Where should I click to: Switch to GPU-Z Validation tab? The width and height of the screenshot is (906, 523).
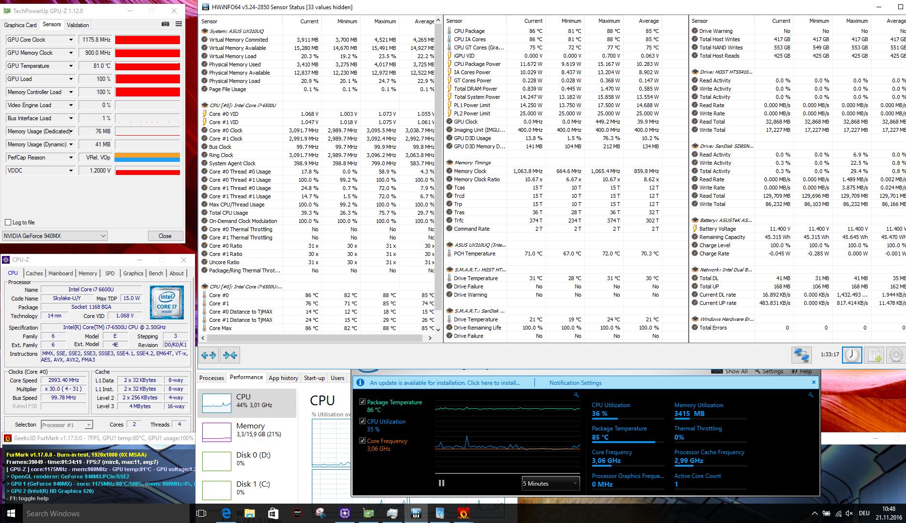(78, 25)
